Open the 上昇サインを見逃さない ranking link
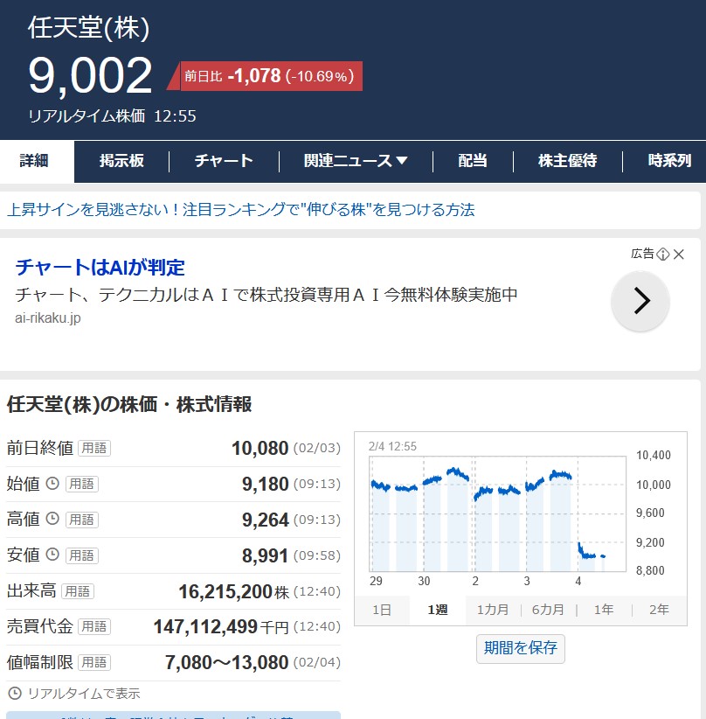 [241, 210]
